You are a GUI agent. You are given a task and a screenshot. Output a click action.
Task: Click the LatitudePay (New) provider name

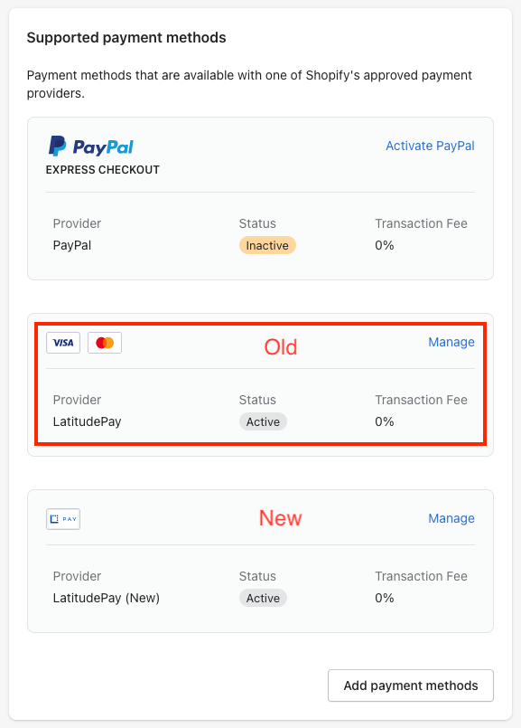107,598
